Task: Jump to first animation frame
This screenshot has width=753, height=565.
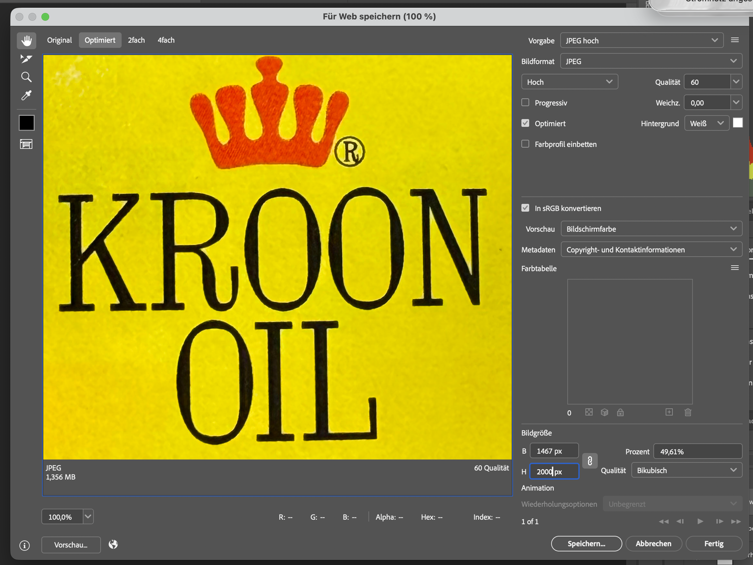Action: 663,521
